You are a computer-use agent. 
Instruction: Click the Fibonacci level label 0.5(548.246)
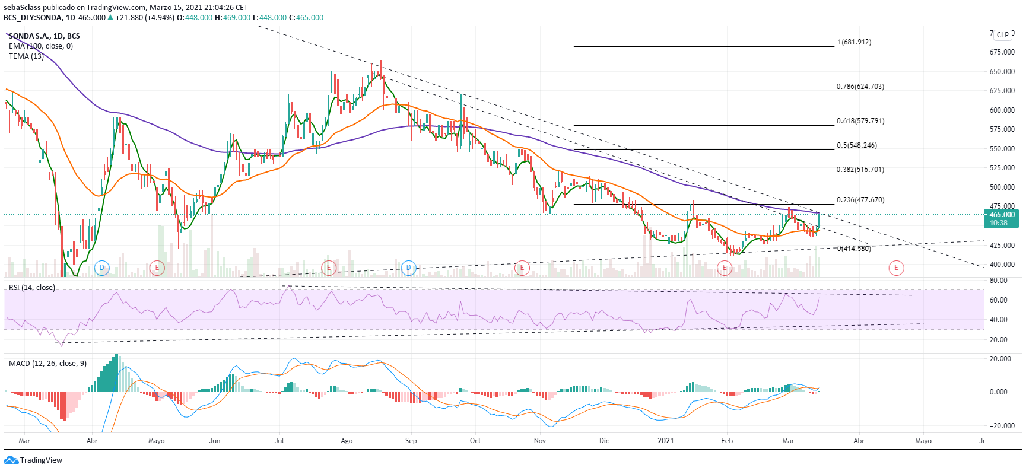[857, 145]
